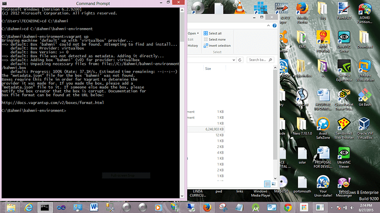Launch VMware Workstation desktop shortcut
The width and height of the screenshot is (380, 213).
365,70
